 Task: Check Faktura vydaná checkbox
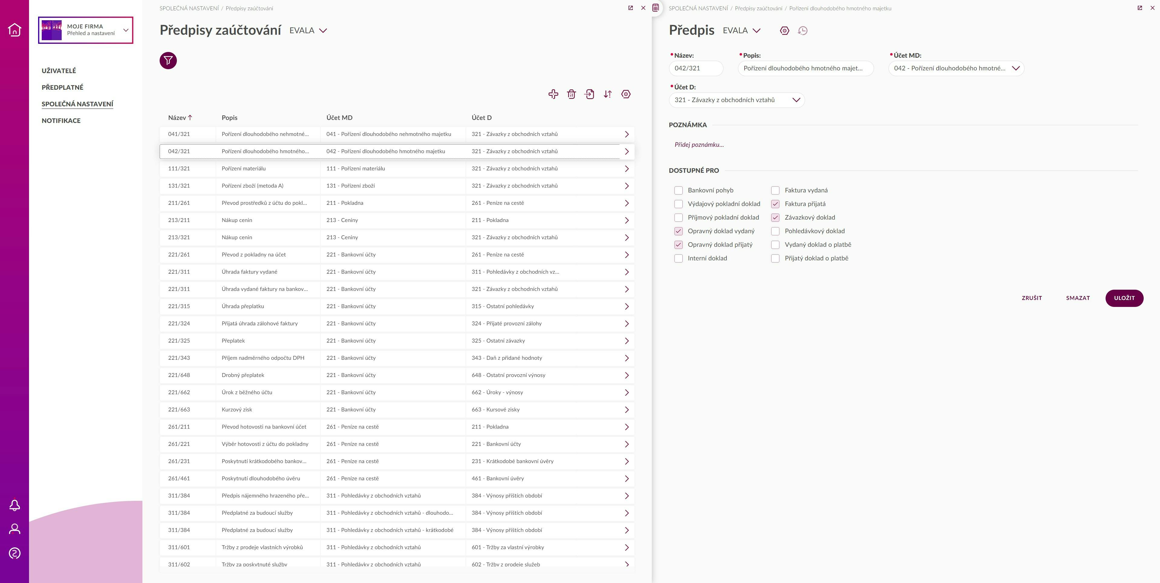click(775, 190)
